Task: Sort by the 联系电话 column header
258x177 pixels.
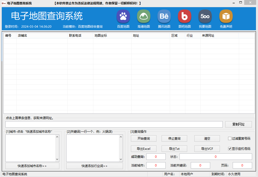Action: (80, 35)
